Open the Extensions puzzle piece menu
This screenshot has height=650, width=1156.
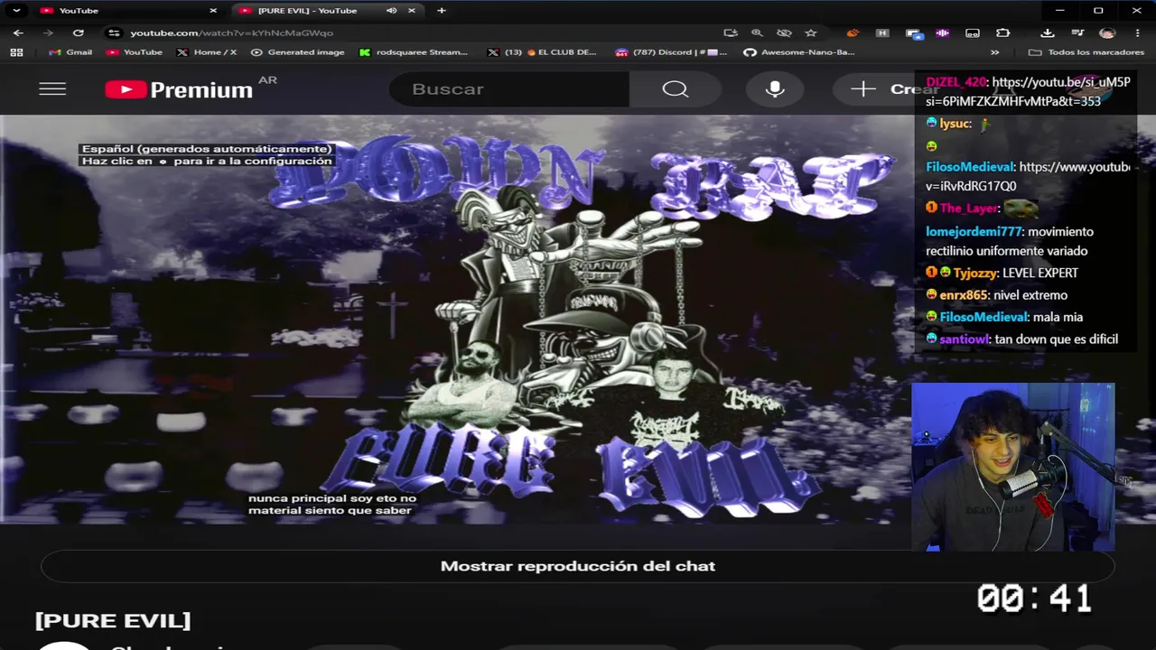pyautogui.click(x=1002, y=32)
